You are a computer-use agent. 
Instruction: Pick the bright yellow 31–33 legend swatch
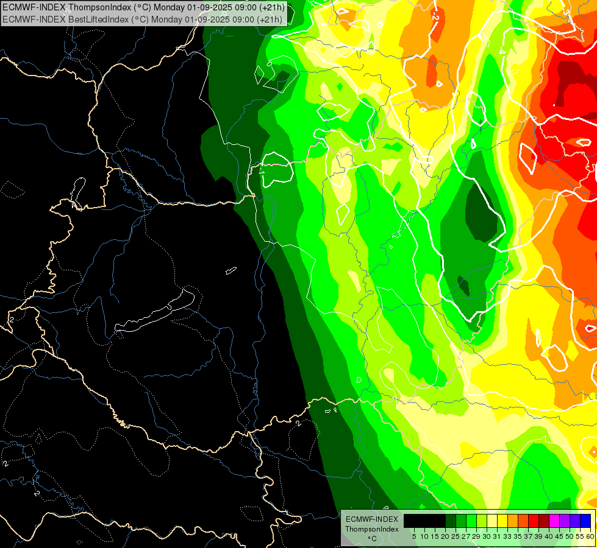(x=502, y=521)
